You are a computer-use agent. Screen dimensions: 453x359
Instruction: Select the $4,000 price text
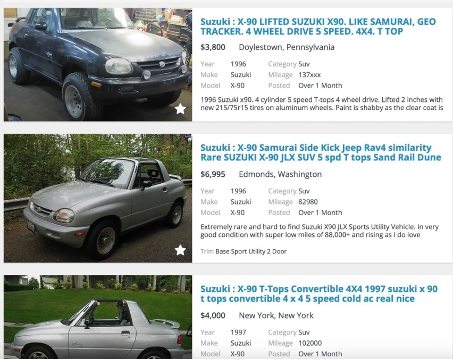[x=213, y=315]
